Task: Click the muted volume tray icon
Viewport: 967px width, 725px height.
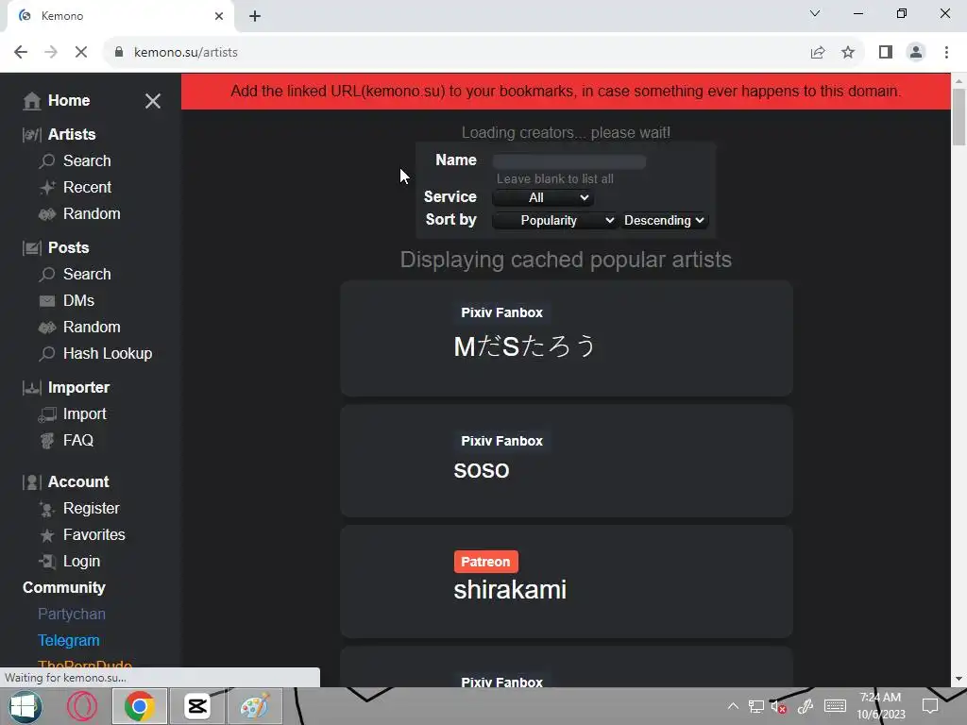Action: 778,706
